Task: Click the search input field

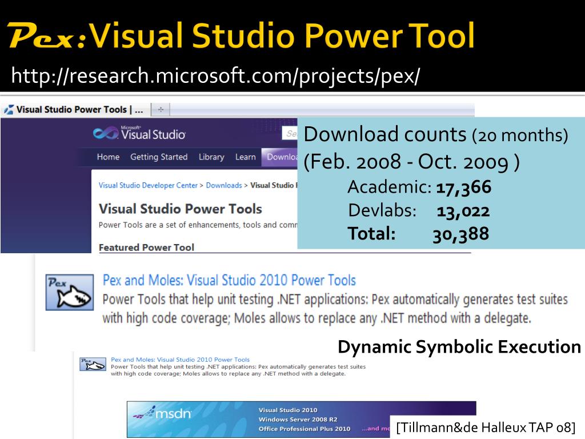Action: 290,134
